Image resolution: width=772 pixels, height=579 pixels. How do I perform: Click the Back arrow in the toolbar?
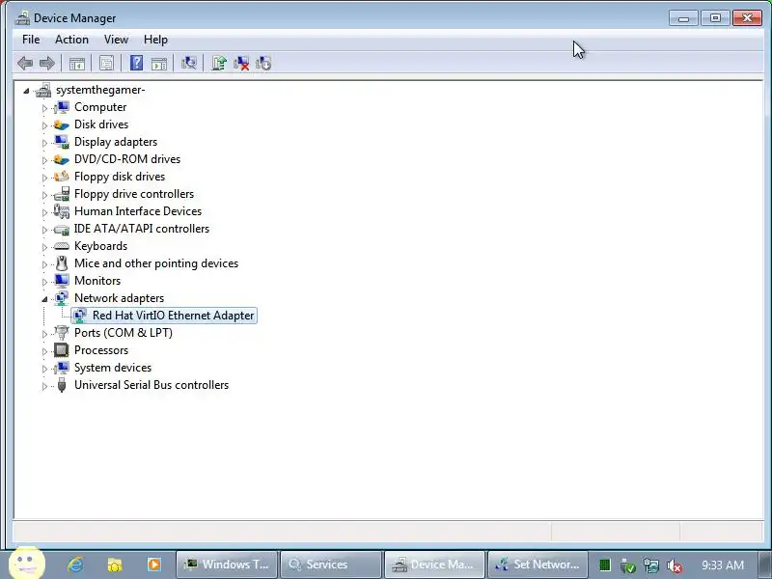pyautogui.click(x=25, y=63)
